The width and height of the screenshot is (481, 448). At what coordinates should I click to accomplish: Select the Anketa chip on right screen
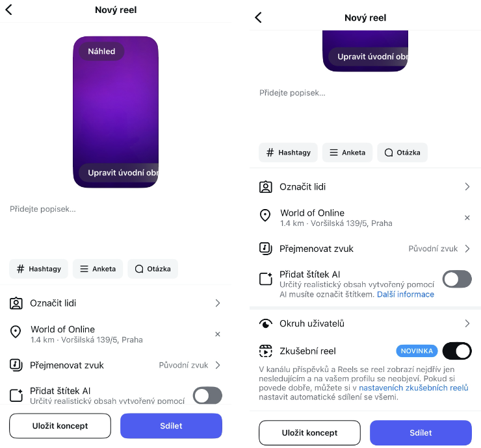347,153
